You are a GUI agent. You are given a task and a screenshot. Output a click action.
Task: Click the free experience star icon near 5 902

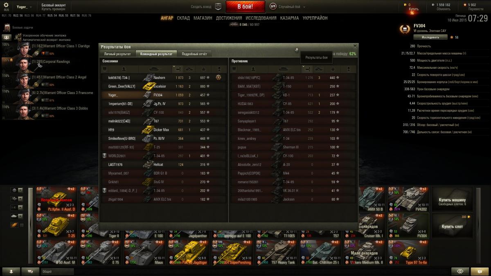[465, 5]
